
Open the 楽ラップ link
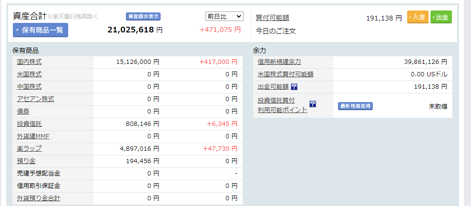[x=29, y=148]
